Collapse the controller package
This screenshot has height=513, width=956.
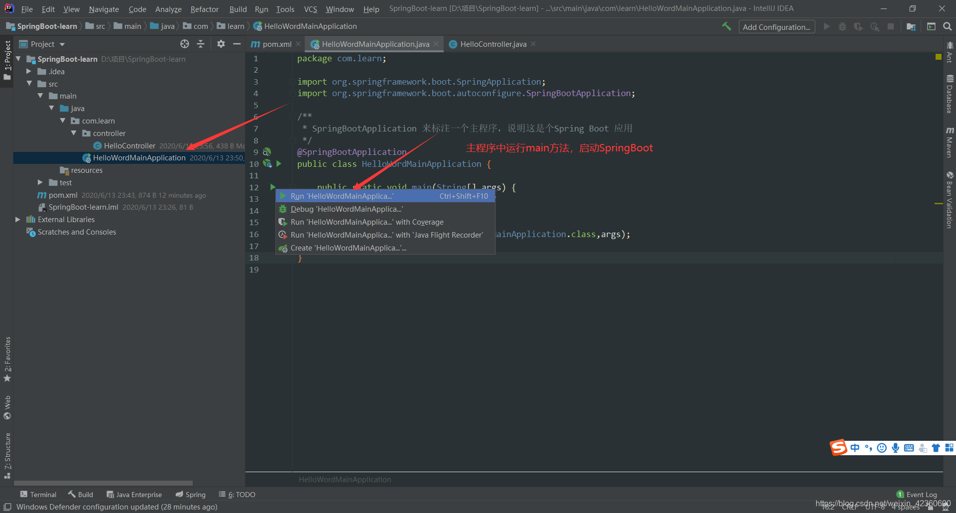(x=74, y=133)
